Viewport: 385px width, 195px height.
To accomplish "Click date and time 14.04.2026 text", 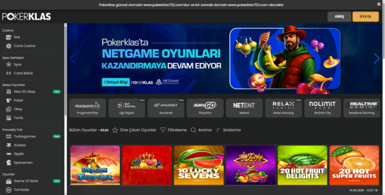I will tap(363, 190).
